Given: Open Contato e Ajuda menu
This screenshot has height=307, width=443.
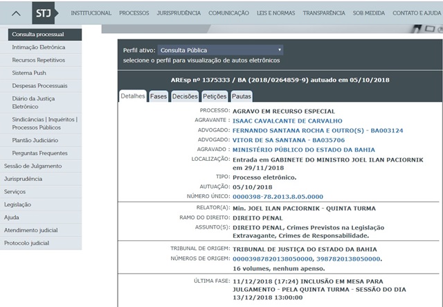Looking at the screenshot, I should click(x=417, y=13).
